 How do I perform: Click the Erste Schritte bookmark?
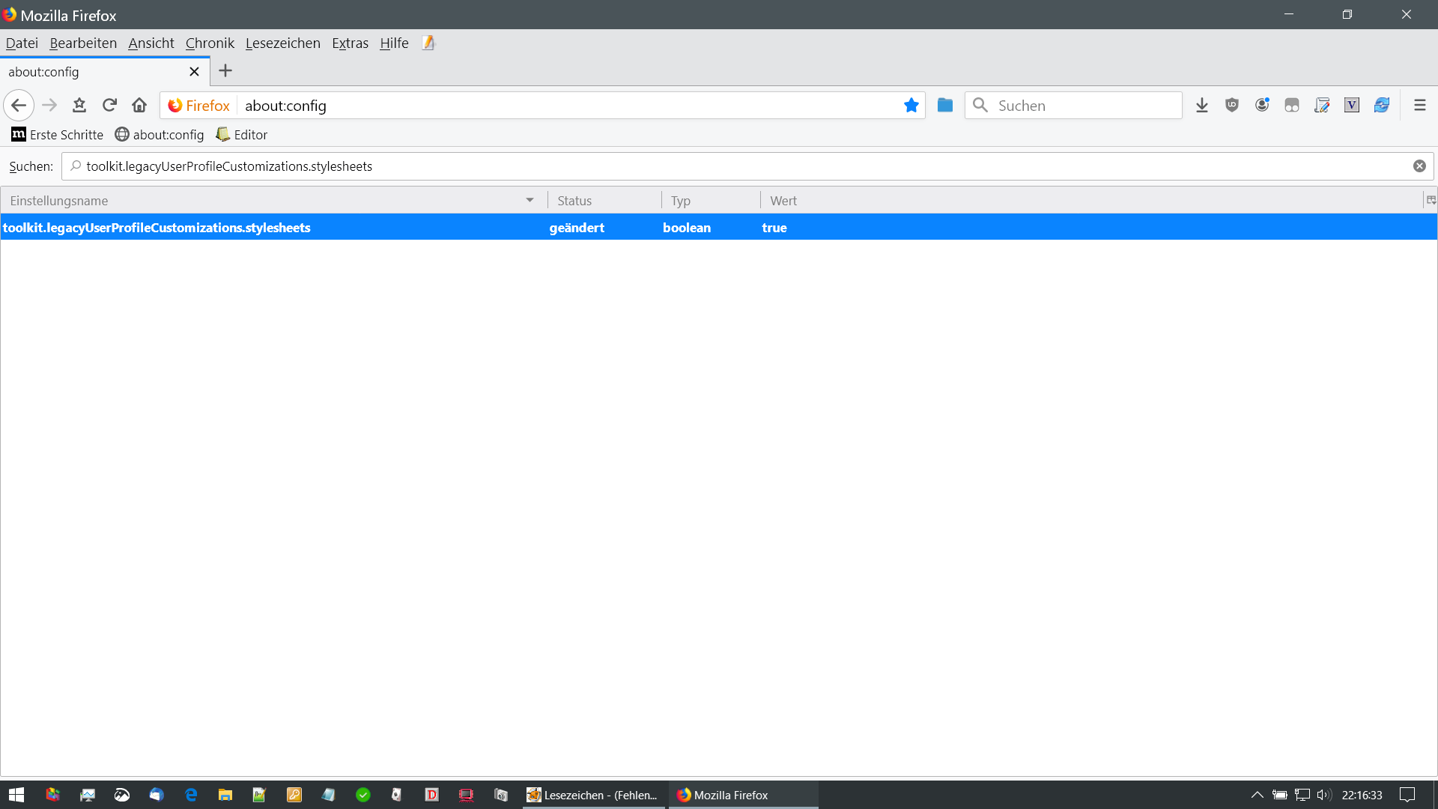[58, 135]
